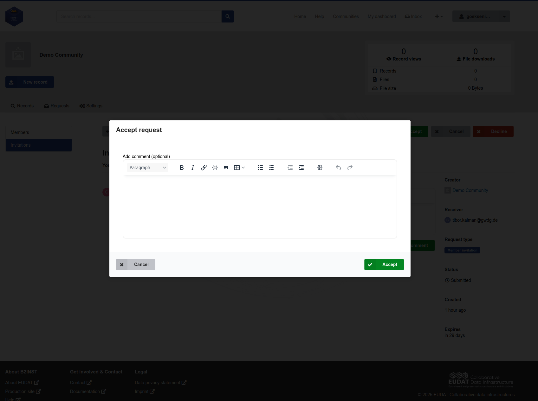This screenshot has height=401, width=538.
Task: Click the File downloads statistic
Action: [x=476, y=55]
